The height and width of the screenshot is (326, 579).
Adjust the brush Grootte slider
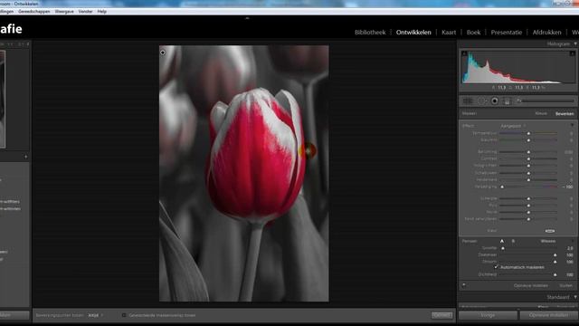tap(503, 248)
